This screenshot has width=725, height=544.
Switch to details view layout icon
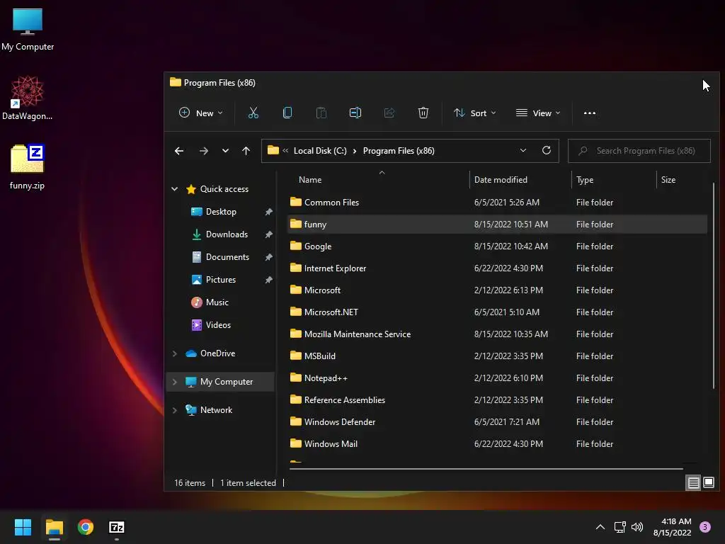[694, 483]
